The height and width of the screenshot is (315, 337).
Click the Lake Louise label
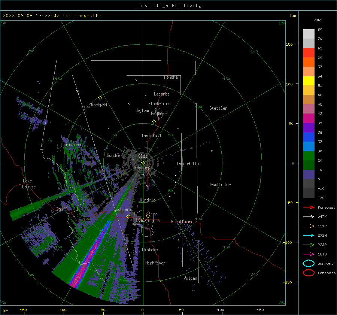29,184
